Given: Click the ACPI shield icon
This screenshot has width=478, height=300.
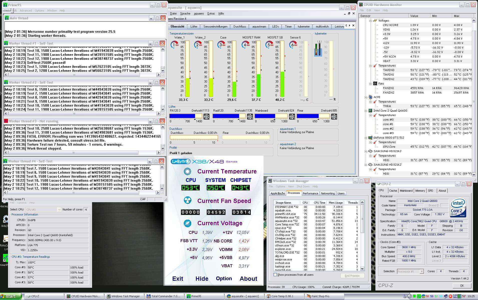Looking at the screenshot, I should click(x=371, y=97).
